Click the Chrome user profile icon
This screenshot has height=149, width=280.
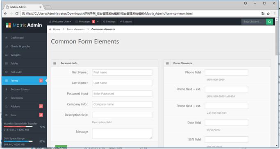246,3
